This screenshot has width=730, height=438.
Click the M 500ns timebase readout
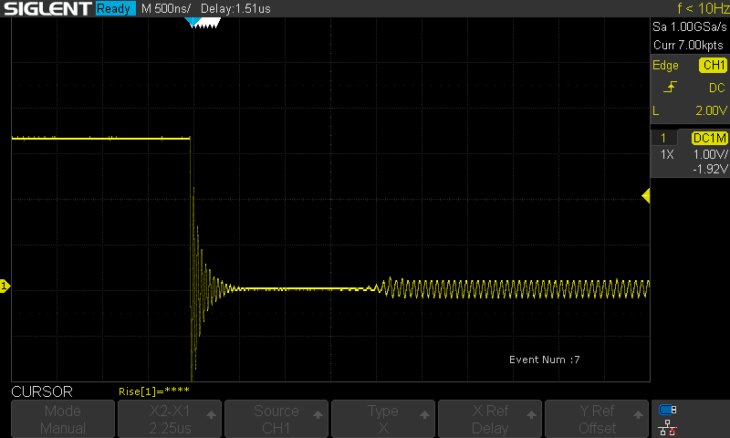click(165, 9)
